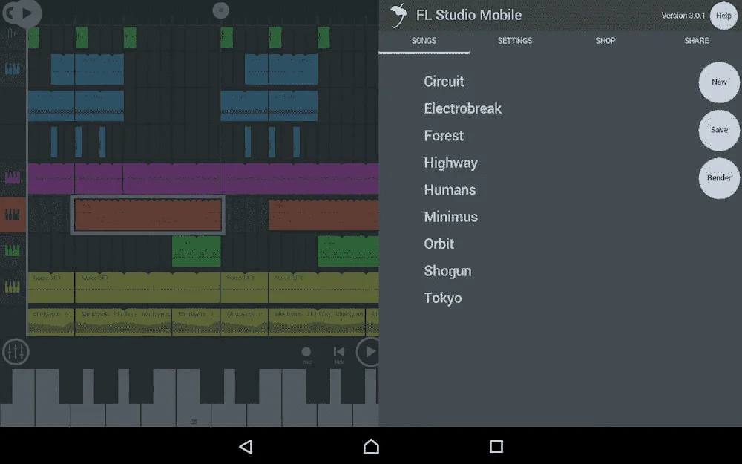Image resolution: width=742 pixels, height=464 pixels.
Task: Go back with the Android back button
Action: click(246, 446)
